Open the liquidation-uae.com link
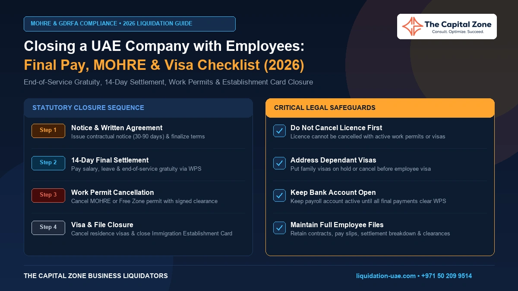The width and height of the screenshot is (518, 291). point(386,276)
